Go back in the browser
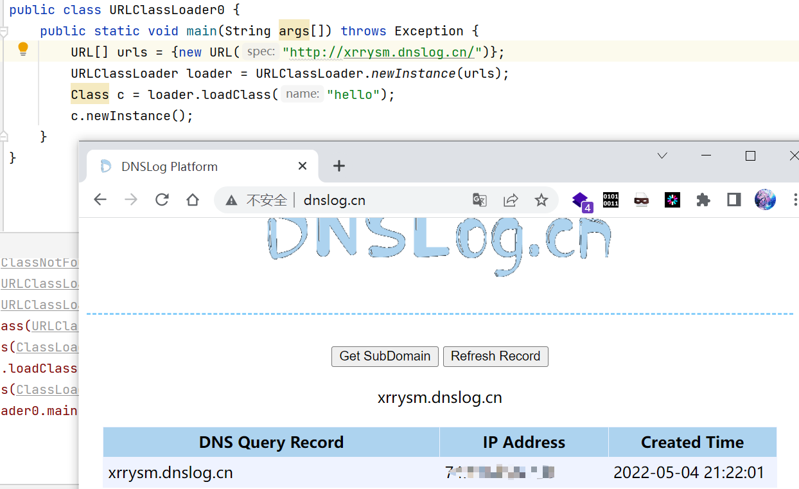Image resolution: width=799 pixels, height=489 pixels. [100, 200]
